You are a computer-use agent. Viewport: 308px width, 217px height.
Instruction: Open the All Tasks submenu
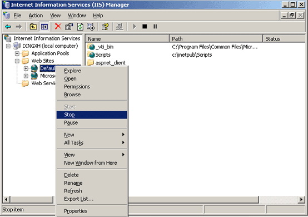pyautogui.click(x=92, y=142)
